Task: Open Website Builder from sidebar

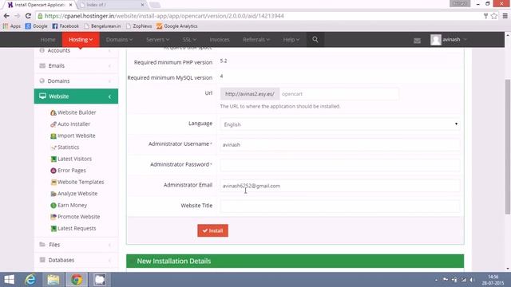Action: click(73, 112)
